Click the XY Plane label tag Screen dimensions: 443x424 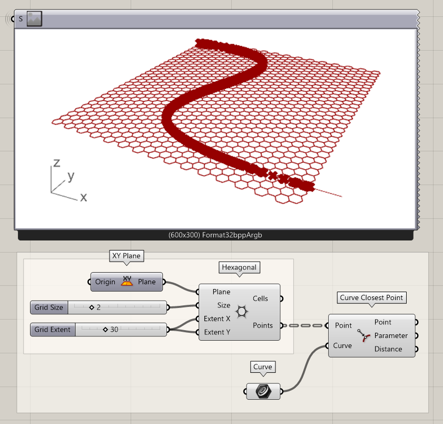[126, 256]
